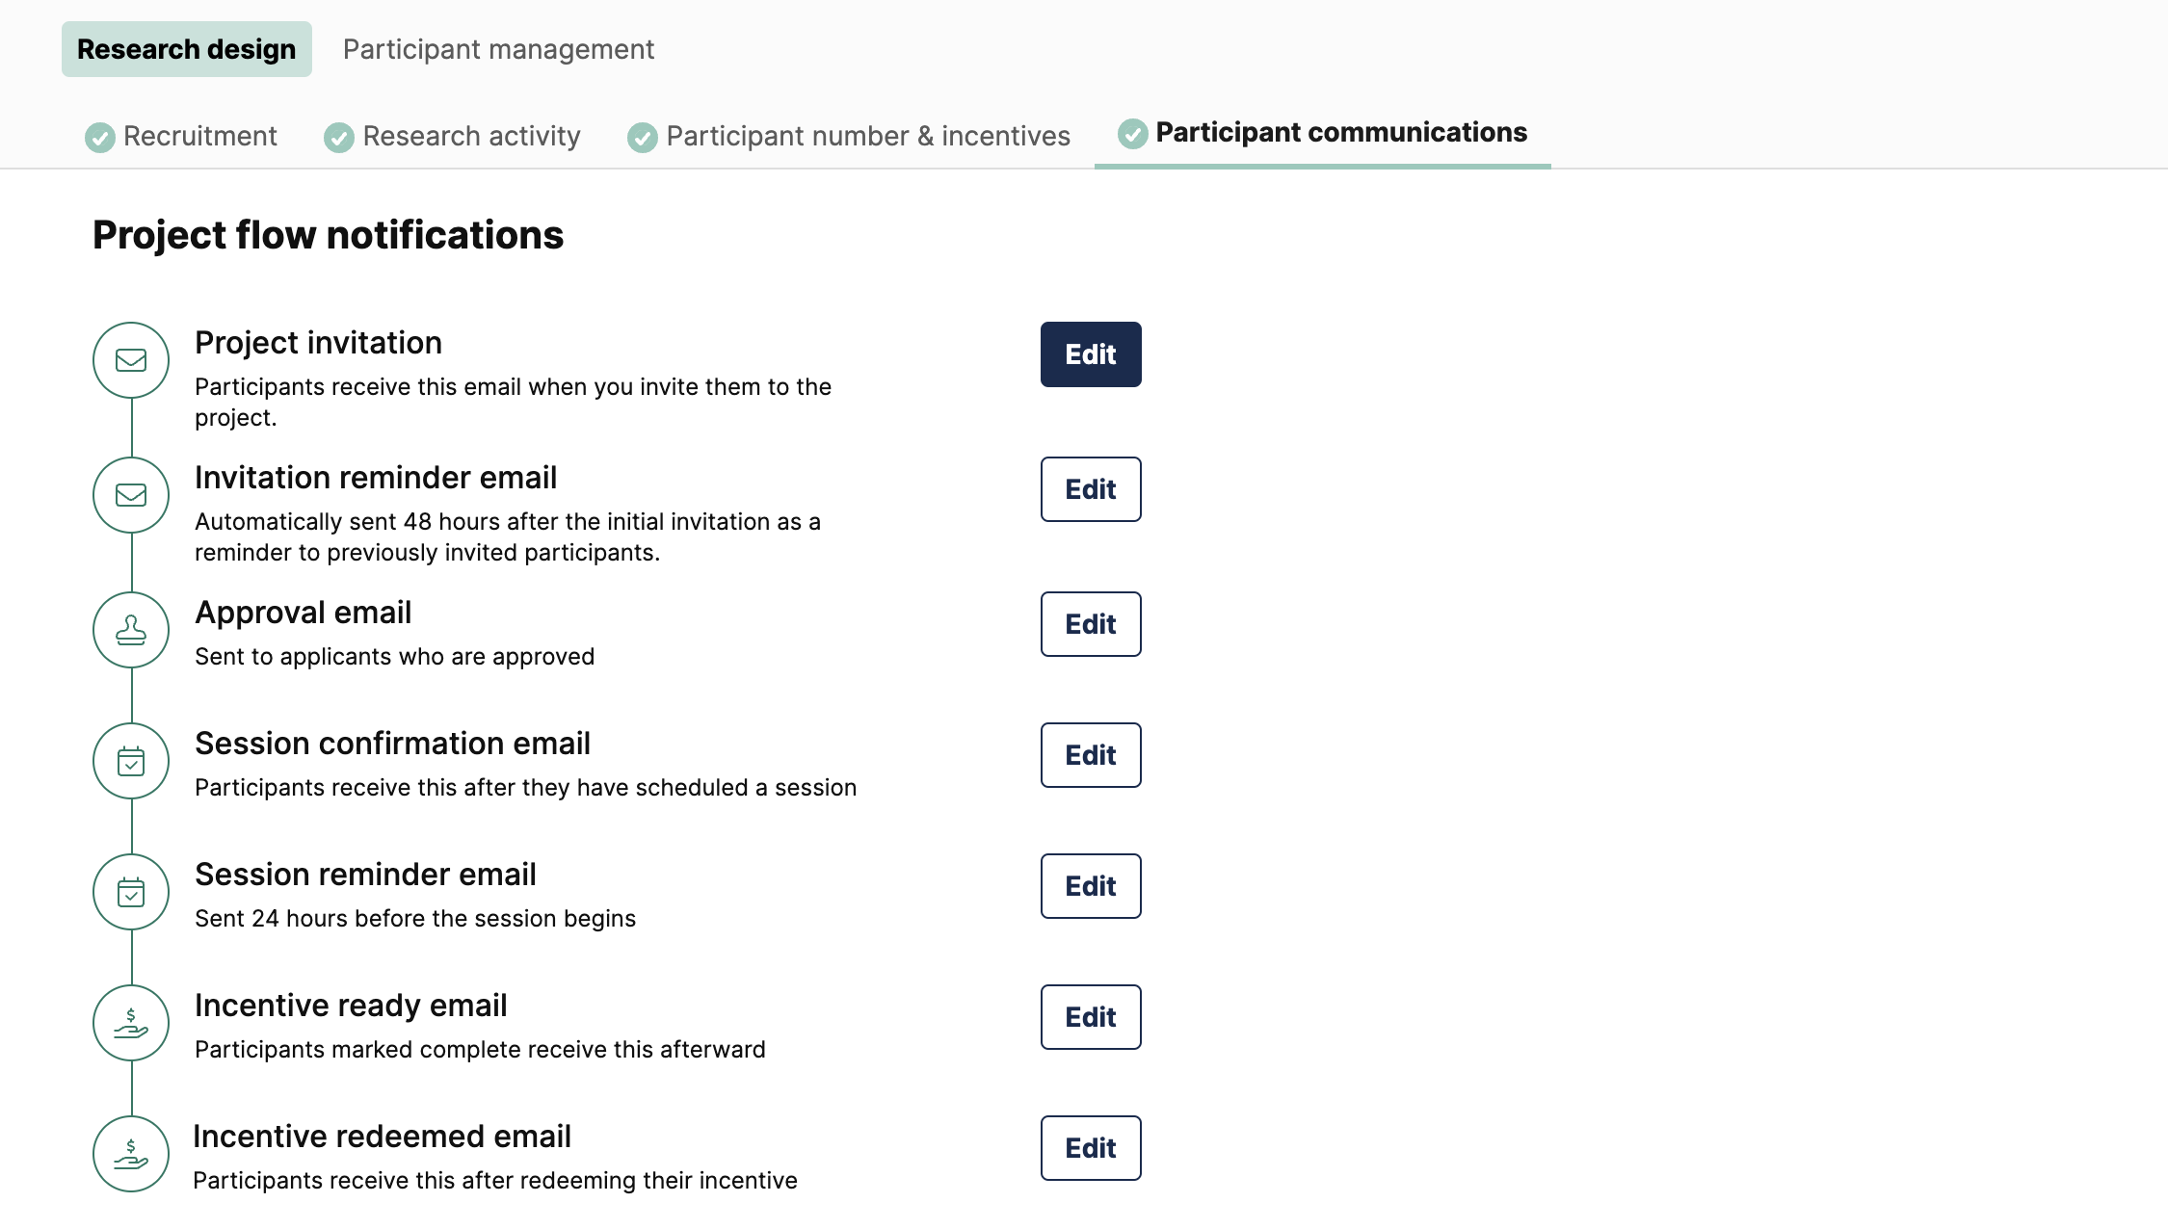2168x1229 pixels.
Task: Edit the Session reminder email
Action: pyautogui.click(x=1091, y=886)
